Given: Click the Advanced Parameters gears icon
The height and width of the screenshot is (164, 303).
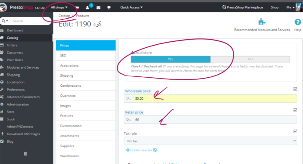Looking at the screenshot, I should [2, 97].
